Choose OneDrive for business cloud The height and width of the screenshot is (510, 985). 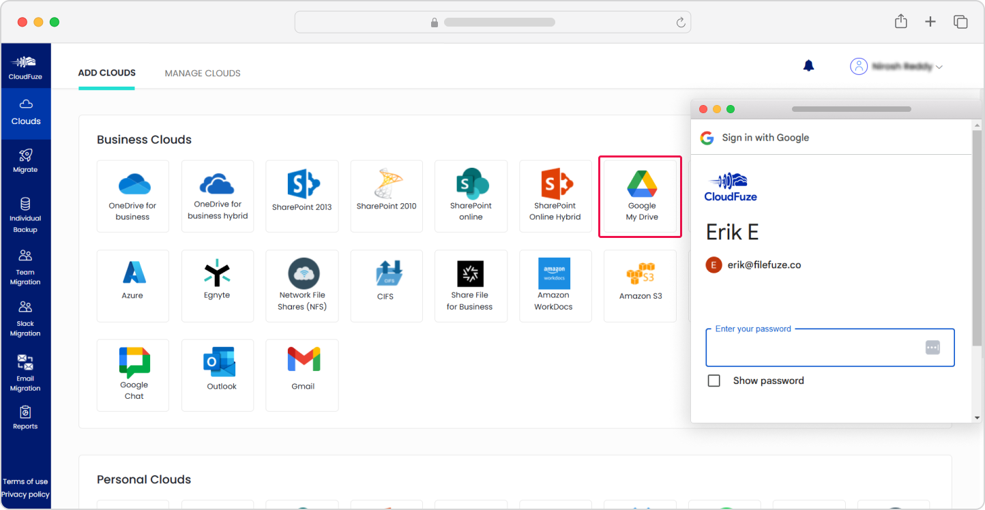(133, 196)
